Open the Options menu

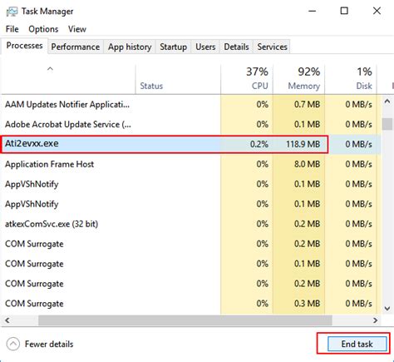(43, 29)
